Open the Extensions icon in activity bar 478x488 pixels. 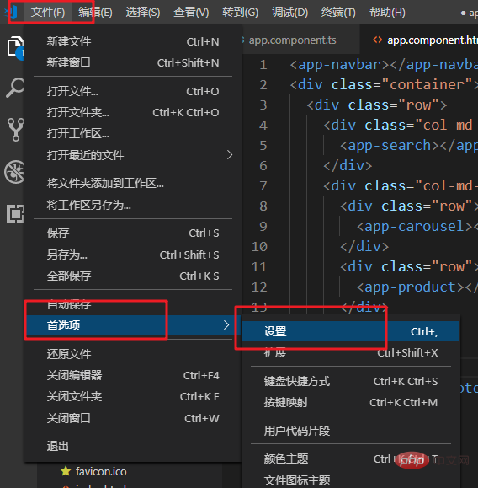click(x=15, y=214)
